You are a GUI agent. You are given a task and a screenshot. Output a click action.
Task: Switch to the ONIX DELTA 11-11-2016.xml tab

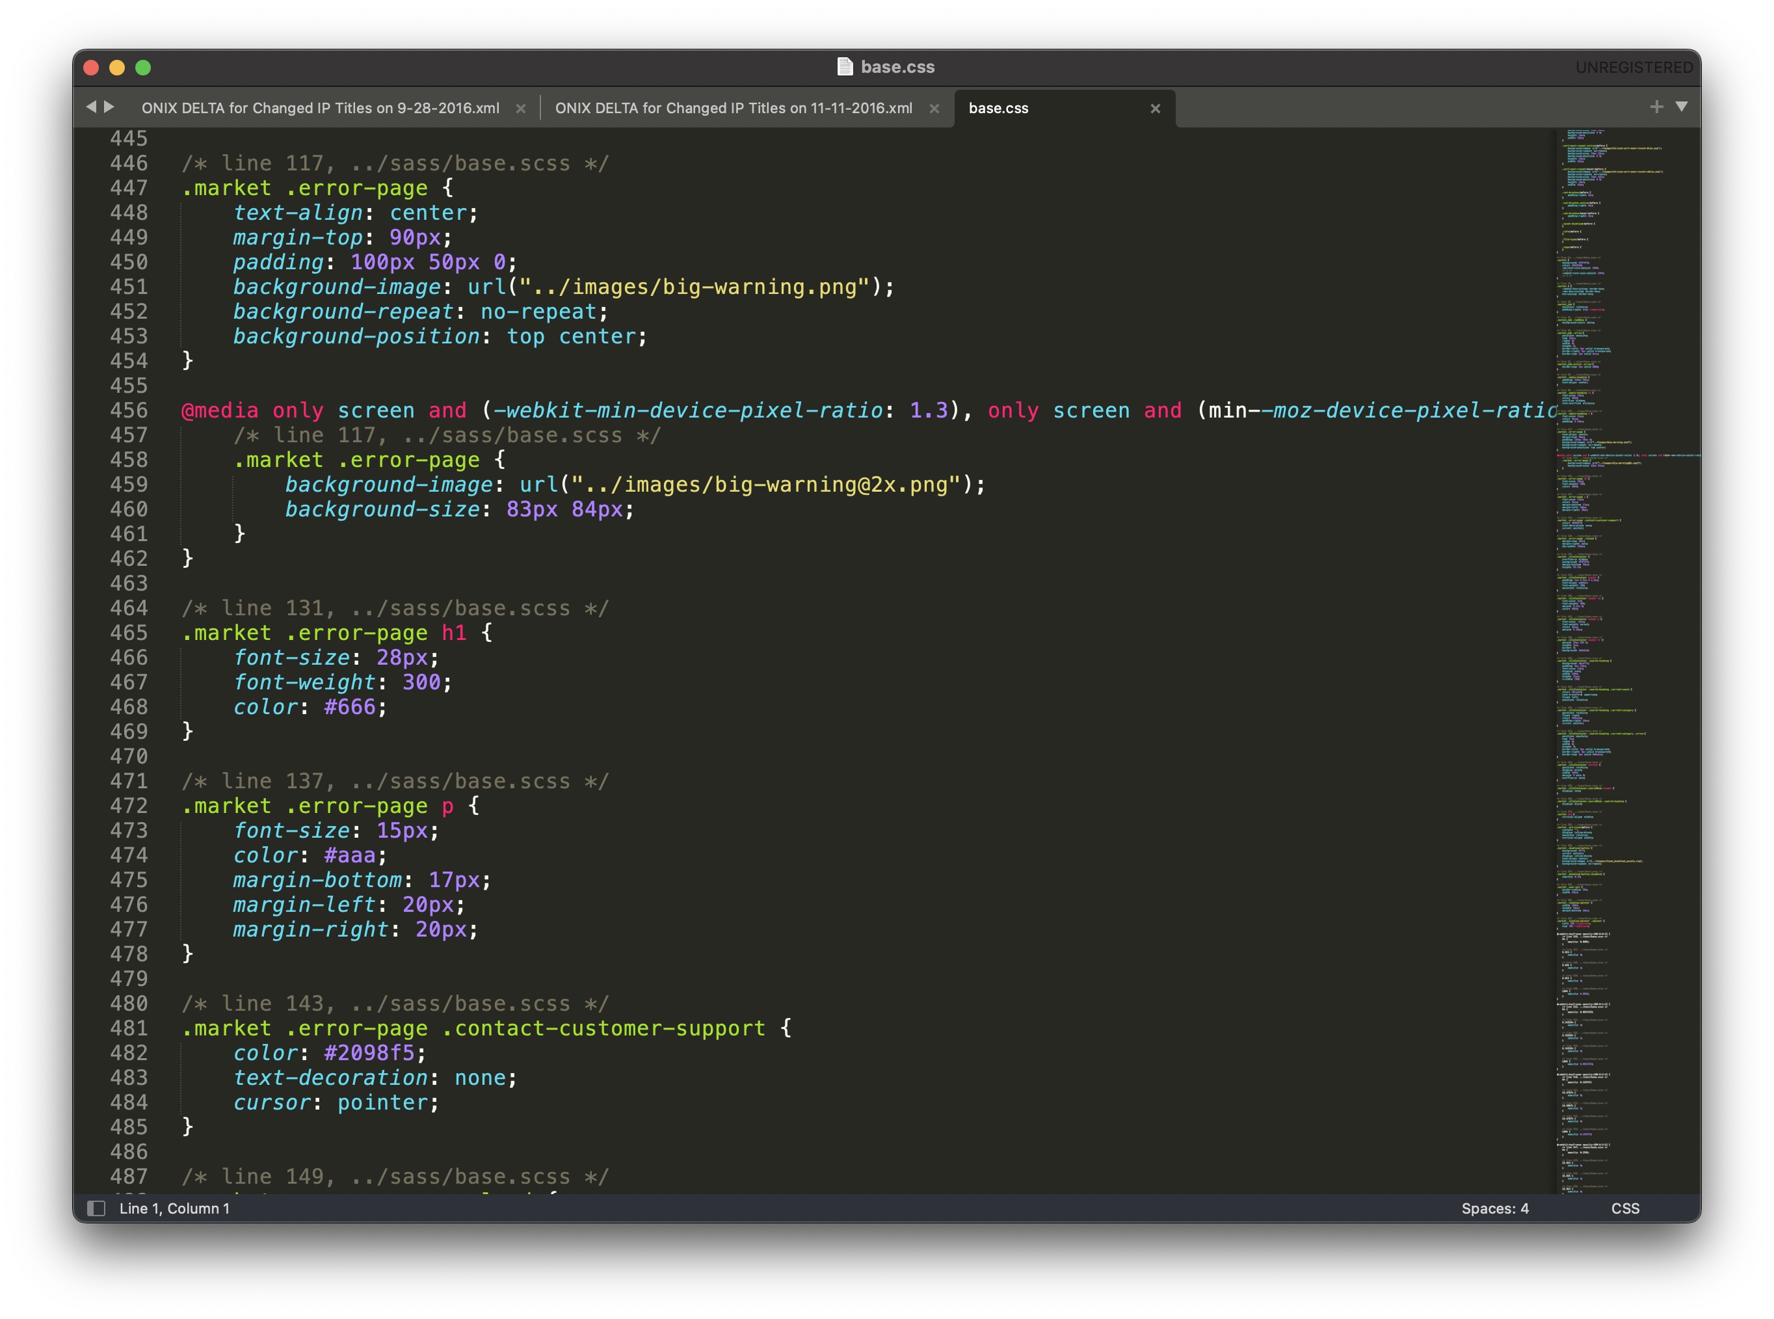coord(733,108)
